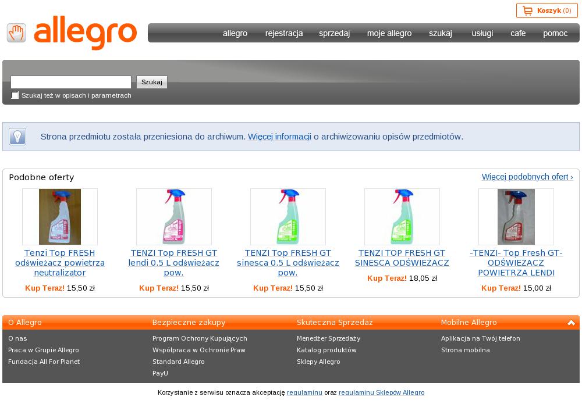Open the cafe menu item
Viewport: 582px width, 404px height.
point(518,33)
